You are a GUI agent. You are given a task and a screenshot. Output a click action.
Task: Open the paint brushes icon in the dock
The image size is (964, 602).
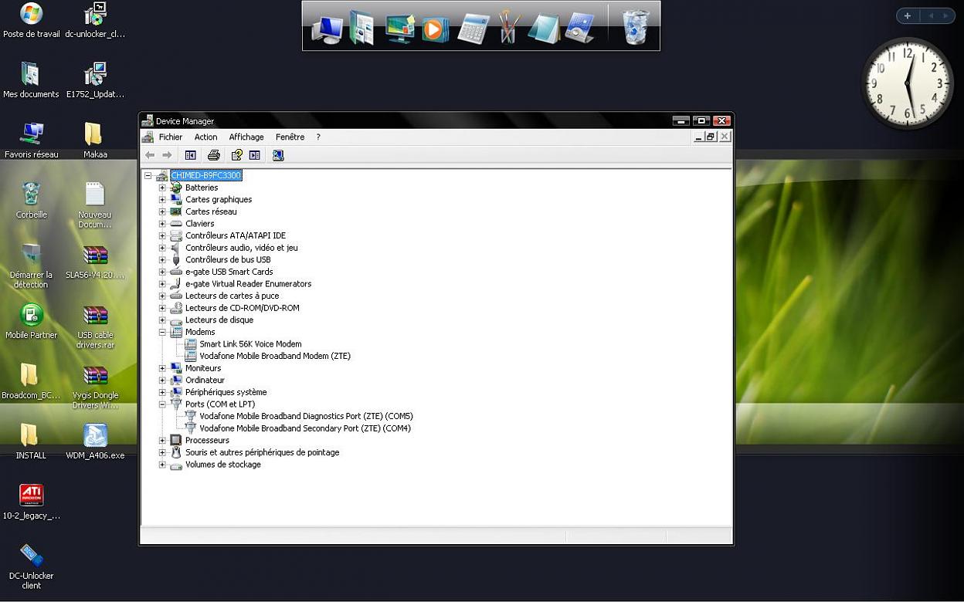[508, 28]
